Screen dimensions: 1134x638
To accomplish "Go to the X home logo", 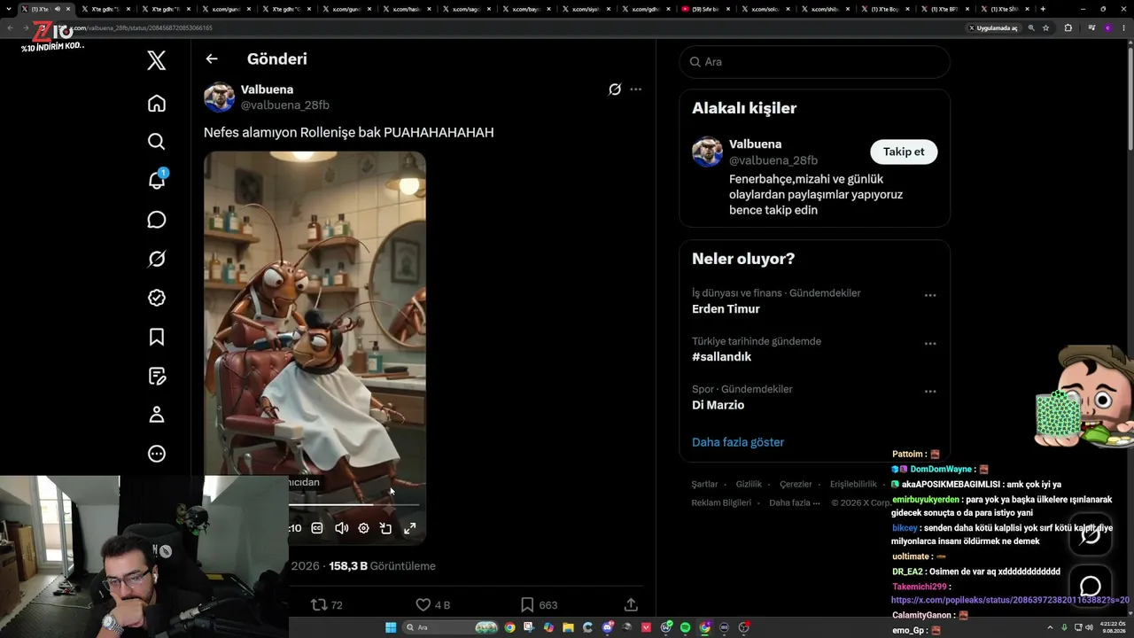I will (157, 60).
